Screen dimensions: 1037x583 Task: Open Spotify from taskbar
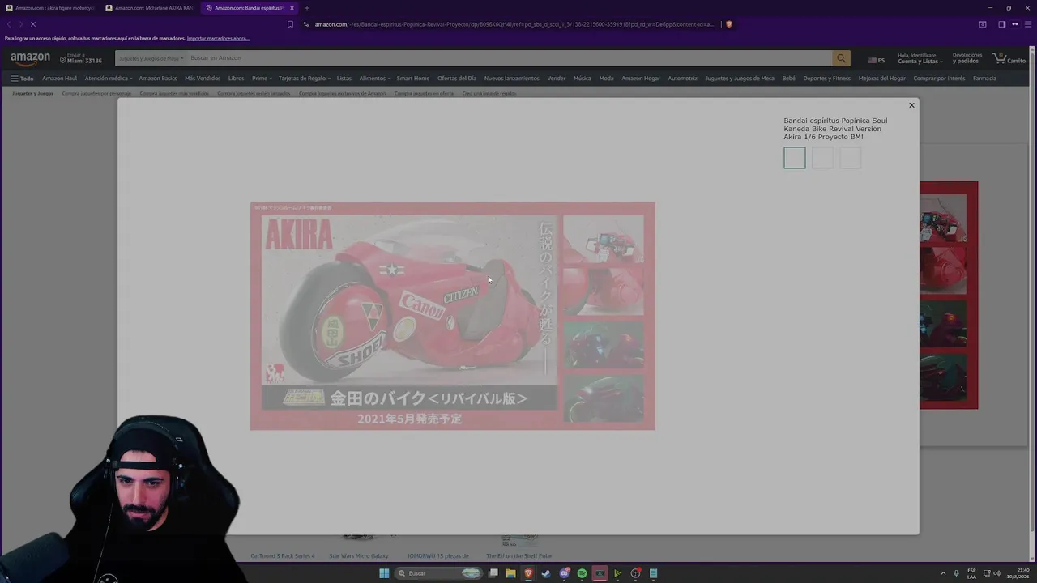click(582, 573)
